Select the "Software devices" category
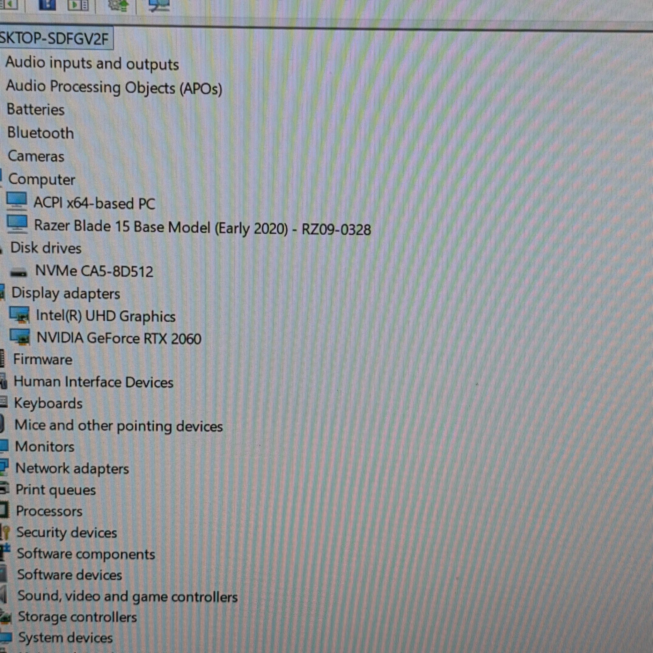653x653 pixels. (x=69, y=575)
